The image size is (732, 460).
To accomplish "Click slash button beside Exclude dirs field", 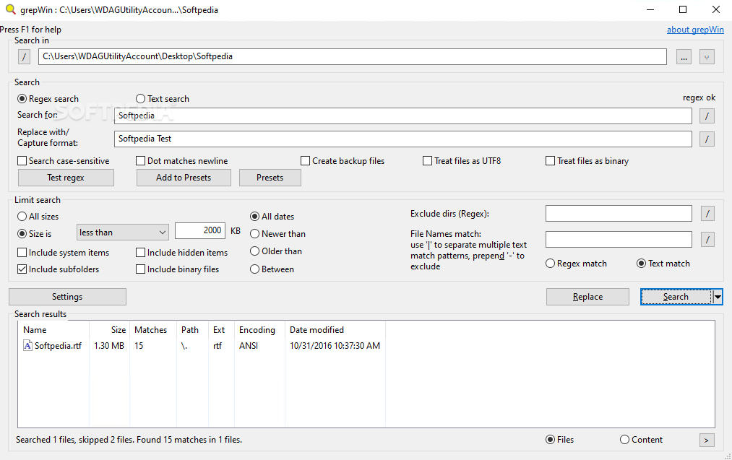I will (707, 214).
